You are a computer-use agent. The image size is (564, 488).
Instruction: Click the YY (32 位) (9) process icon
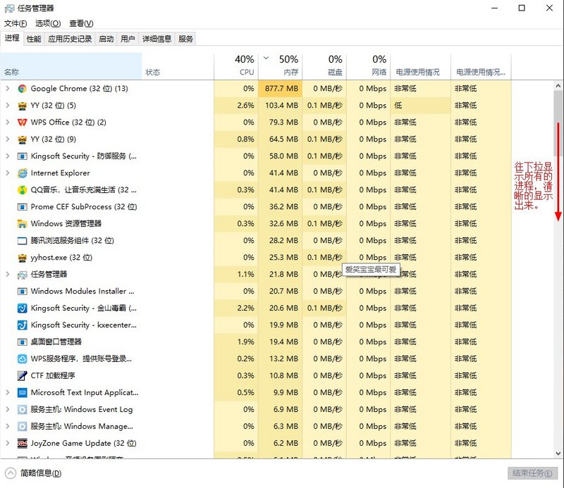pos(23,139)
